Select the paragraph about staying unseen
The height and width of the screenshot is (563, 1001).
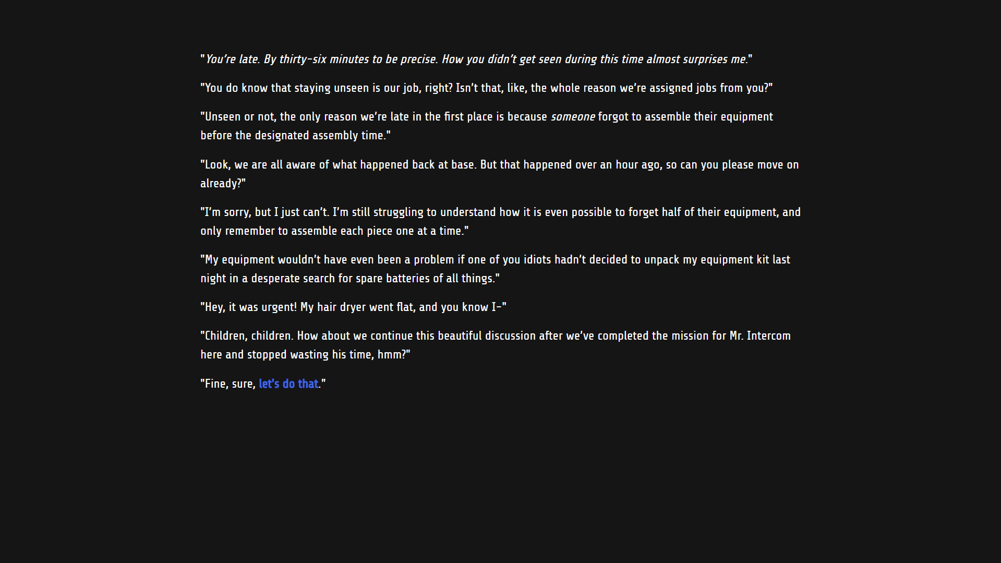(487, 88)
